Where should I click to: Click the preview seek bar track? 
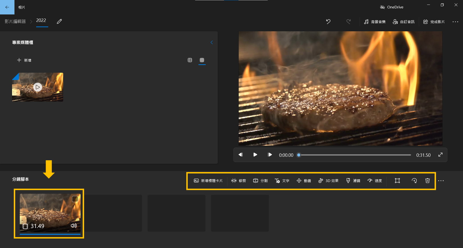pos(355,155)
